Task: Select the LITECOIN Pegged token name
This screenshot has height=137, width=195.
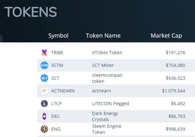Action: 110,104
